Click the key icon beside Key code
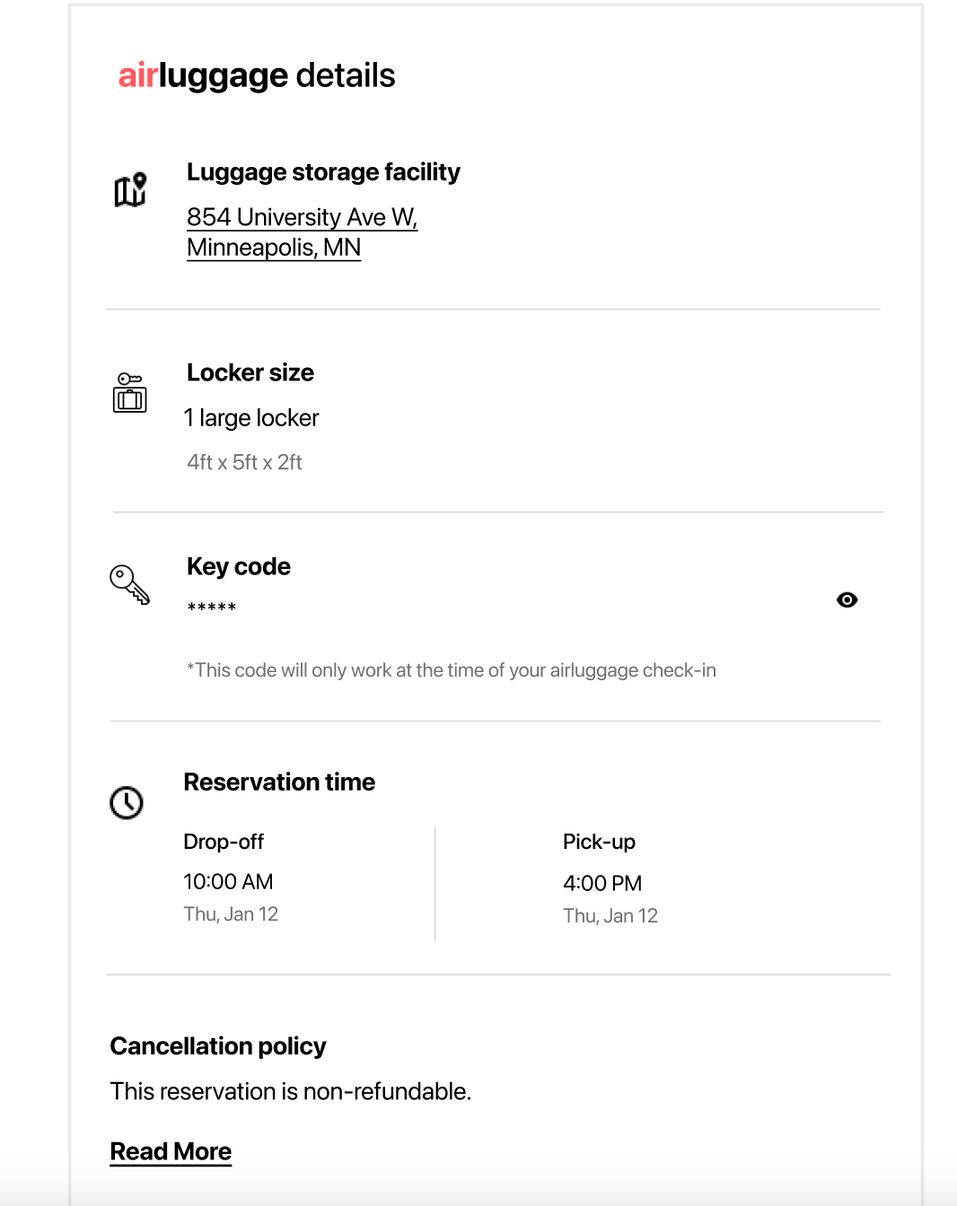Viewport: 957px width, 1206px height. (x=130, y=584)
